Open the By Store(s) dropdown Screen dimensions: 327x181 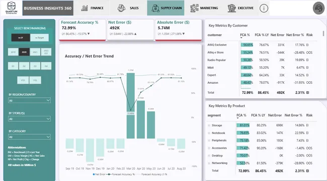coord(29,119)
